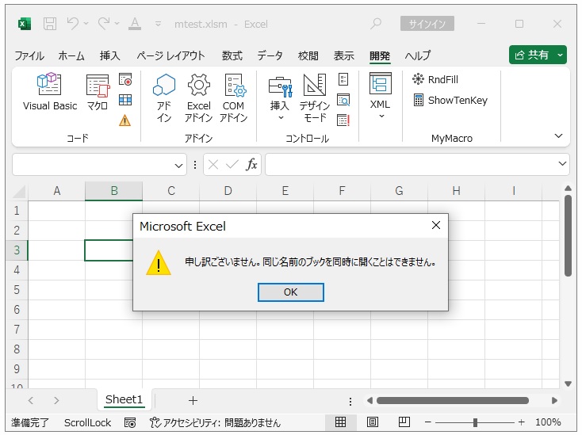
Task: Open the 100% zoom level dialog
Action: (548, 422)
